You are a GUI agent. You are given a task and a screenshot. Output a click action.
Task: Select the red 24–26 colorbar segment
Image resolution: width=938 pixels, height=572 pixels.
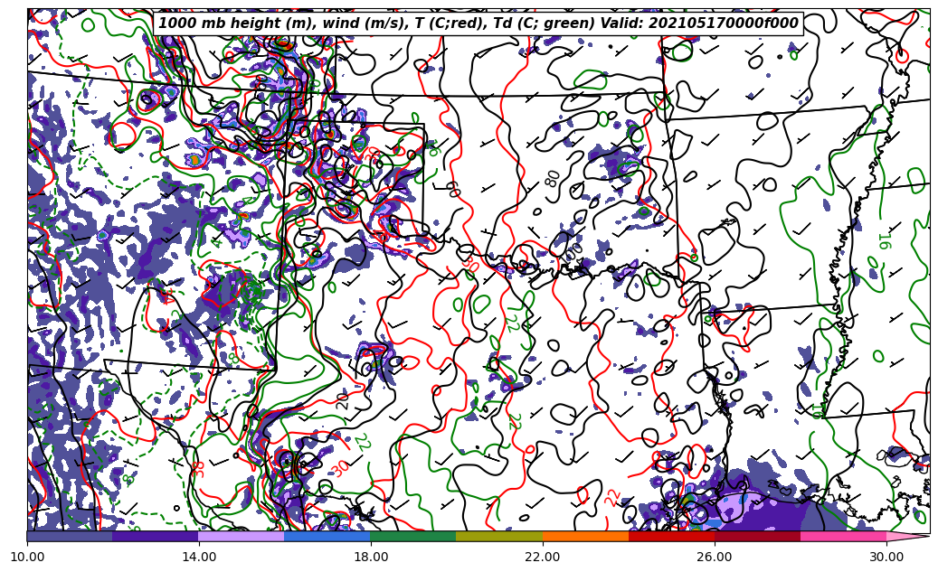pos(671,536)
